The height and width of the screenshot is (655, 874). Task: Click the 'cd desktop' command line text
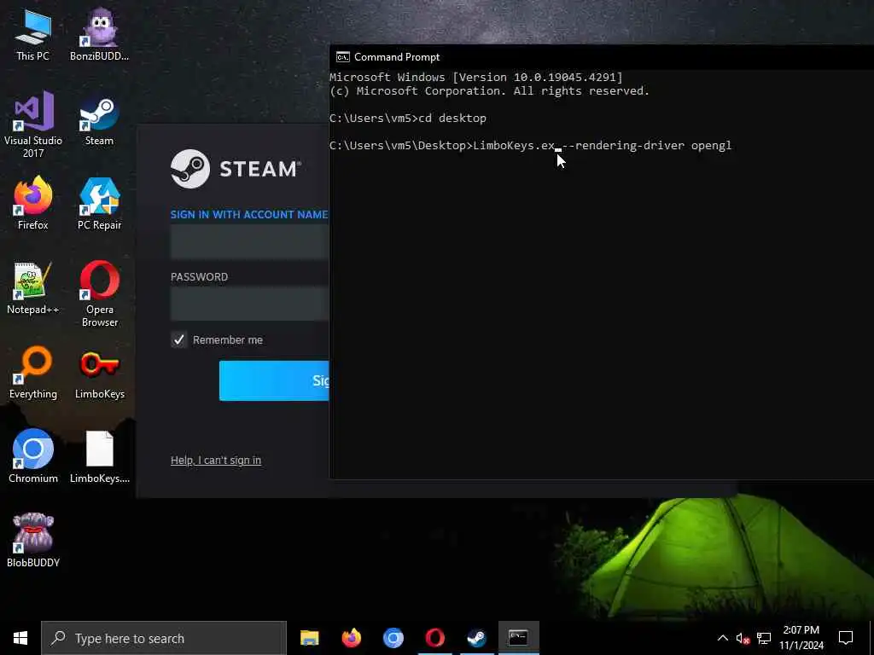452,118
